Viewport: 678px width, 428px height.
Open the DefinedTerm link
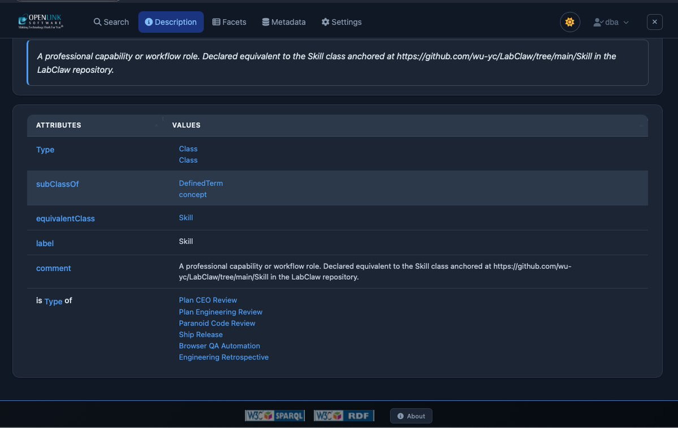tap(201, 183)
